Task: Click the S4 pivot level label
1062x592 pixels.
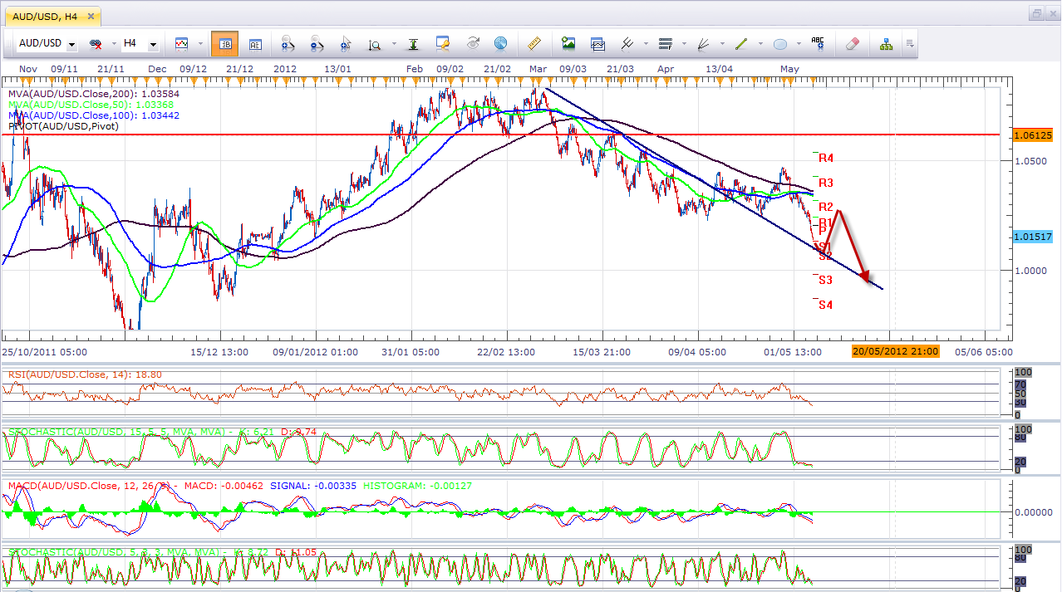Action: 825,306
